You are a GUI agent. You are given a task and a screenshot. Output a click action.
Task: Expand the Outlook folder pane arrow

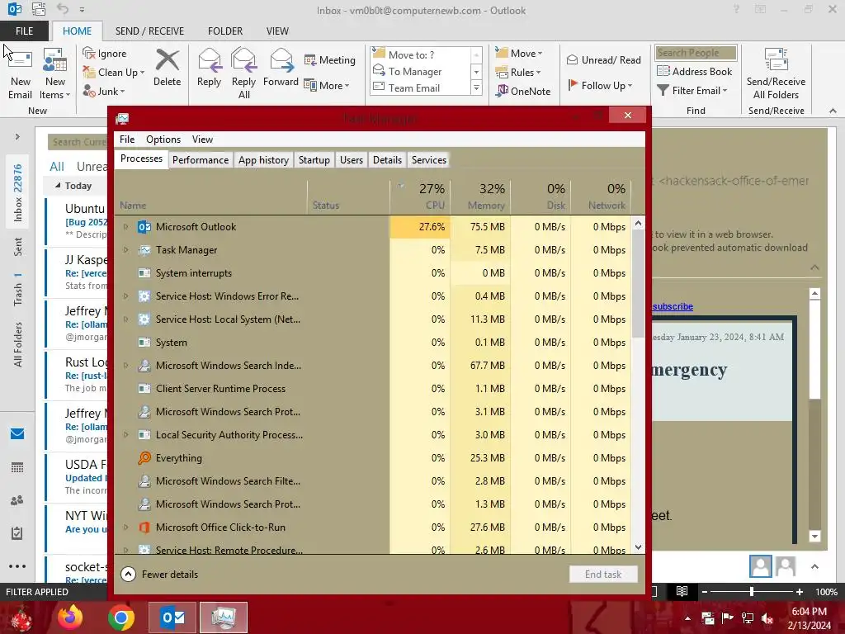coord(17,137)
